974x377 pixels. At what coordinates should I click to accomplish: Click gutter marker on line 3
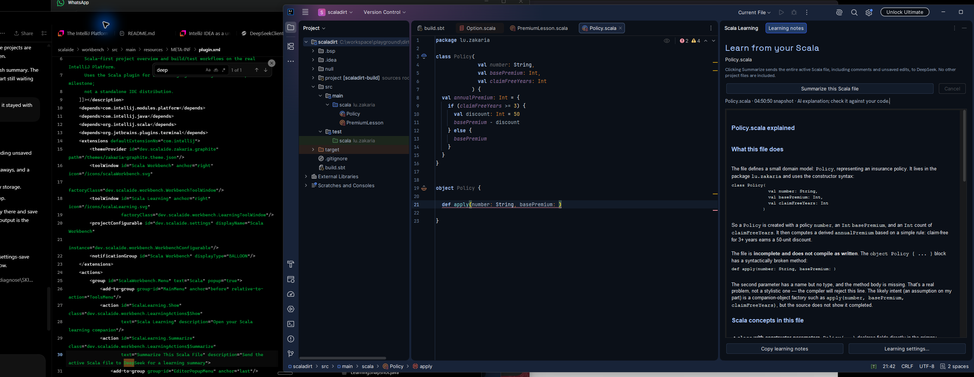click(x=424, y=56)
